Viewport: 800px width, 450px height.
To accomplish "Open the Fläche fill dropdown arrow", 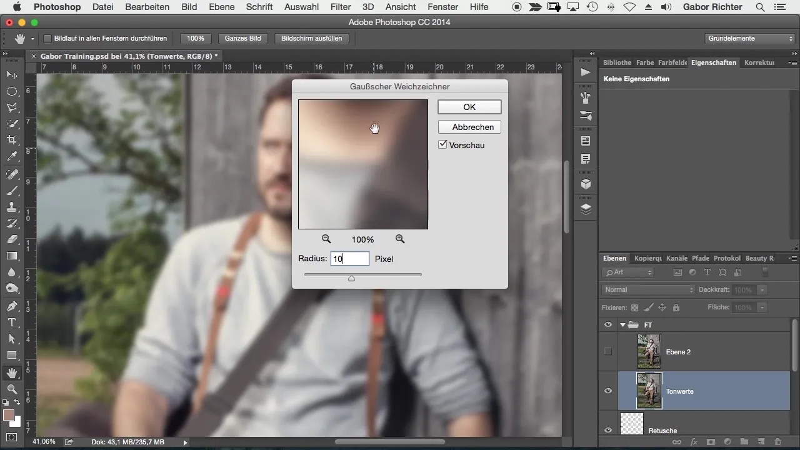I will (762, 307).
